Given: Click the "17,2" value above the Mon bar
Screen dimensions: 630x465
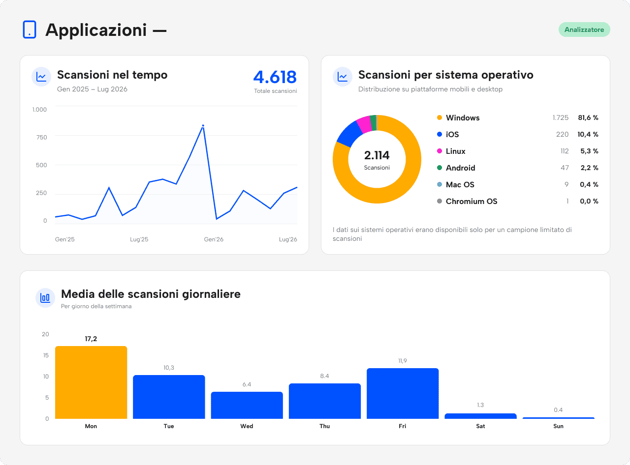Looking at the screenshot, I should click(91, 339).
